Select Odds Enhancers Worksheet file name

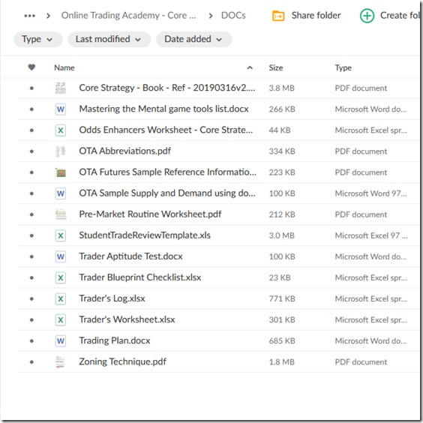pyautogui.click(x=166, y=130)
